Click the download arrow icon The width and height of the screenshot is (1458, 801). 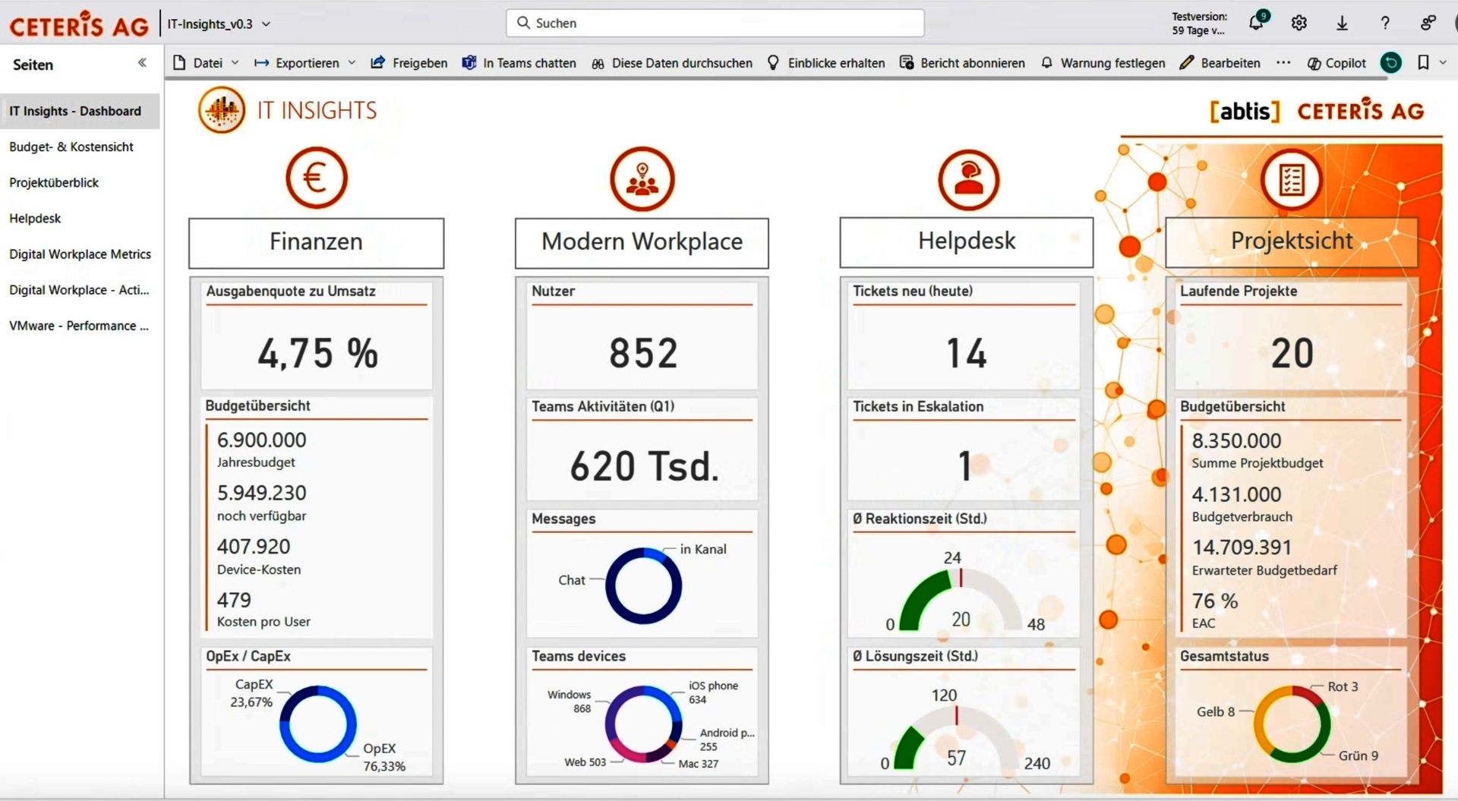1342,24
